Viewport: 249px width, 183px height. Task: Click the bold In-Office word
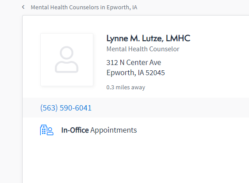point(75,130)
